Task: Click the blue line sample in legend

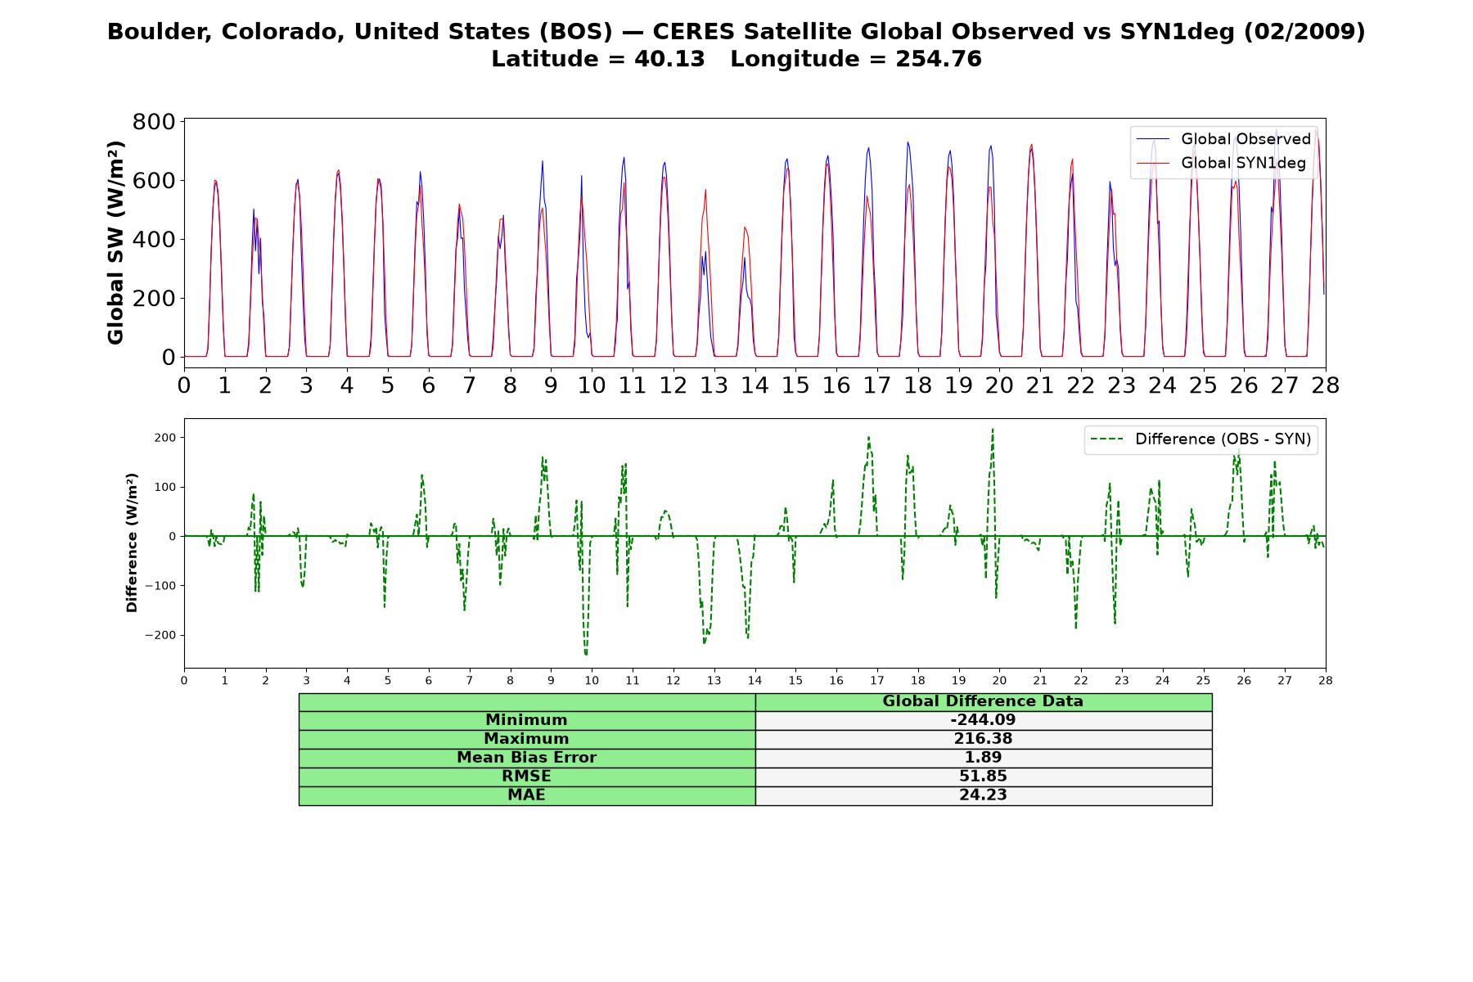Action: tap(1154, 139)
